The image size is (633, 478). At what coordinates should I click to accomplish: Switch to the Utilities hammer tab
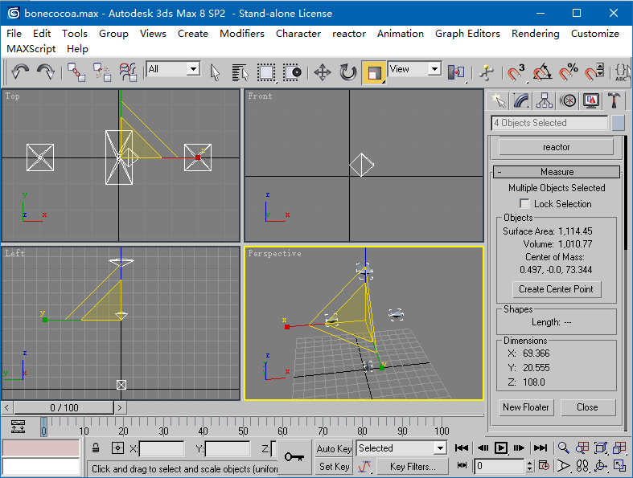615,100
